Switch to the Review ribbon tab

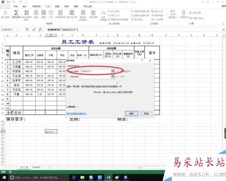point(66,6)
